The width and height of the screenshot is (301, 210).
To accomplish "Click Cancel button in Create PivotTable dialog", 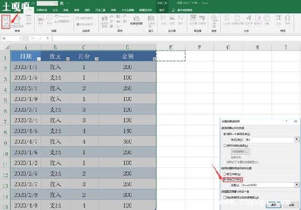I will pos(291,205).
